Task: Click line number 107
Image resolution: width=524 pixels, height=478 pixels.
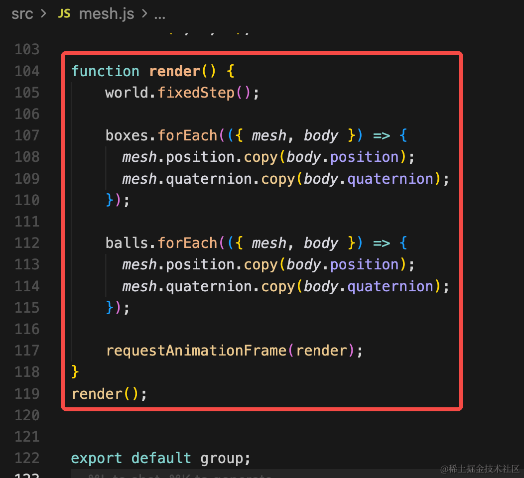Action: (x=27, y=135)
